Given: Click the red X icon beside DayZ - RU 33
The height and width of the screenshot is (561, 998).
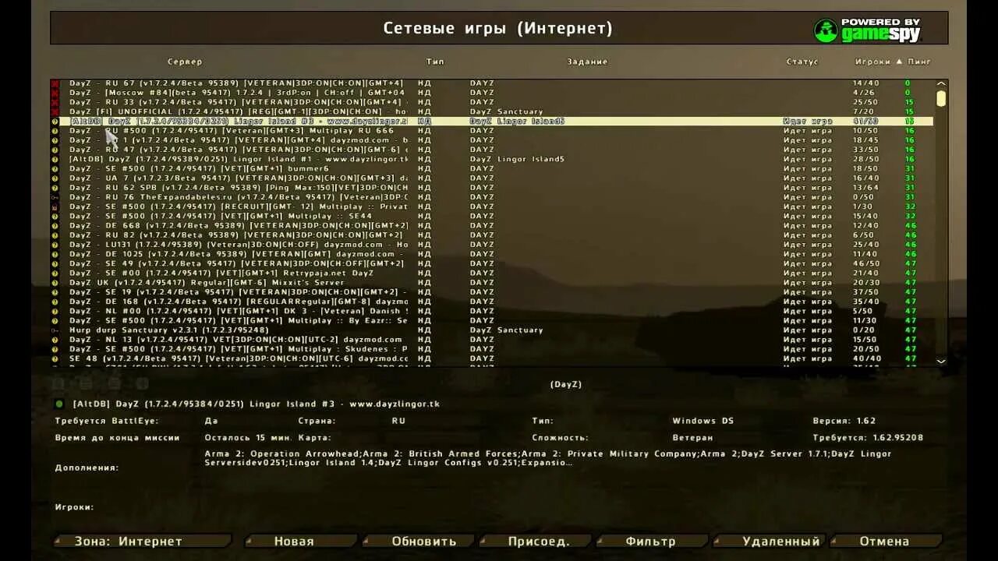Looking at the screenshot, I should click(55, 102).
